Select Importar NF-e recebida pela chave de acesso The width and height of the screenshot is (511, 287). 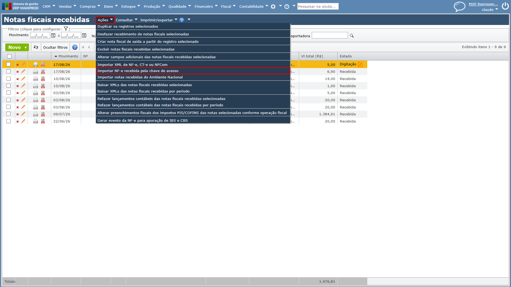click(193, 71)
